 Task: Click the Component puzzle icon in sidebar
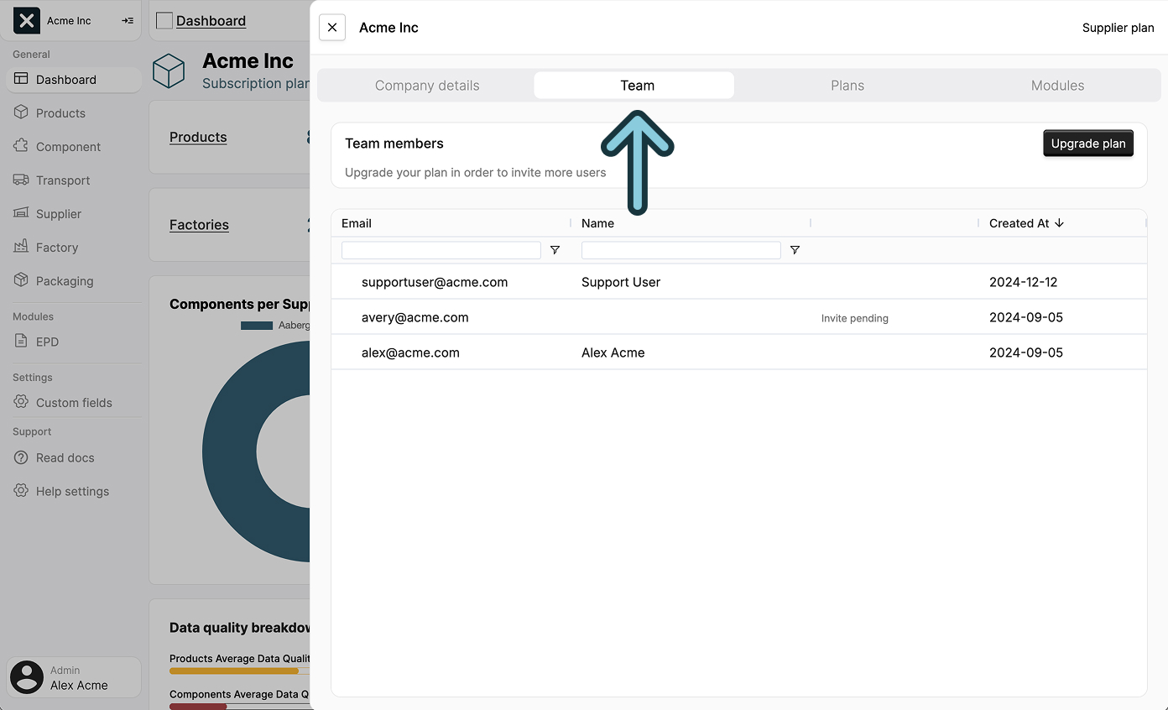tap(21, 146)
